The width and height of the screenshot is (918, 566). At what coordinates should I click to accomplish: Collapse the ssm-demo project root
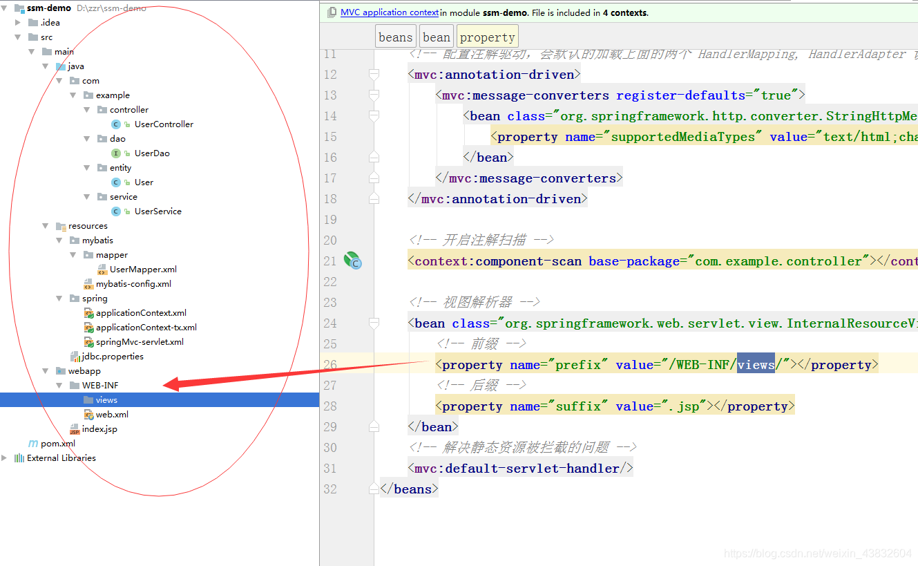point(4,8)
